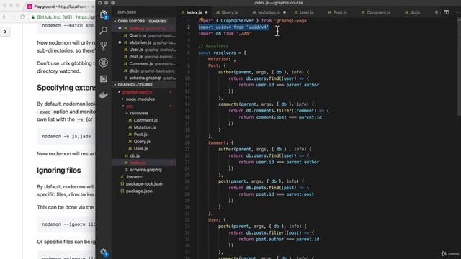The image size is (461, 259).
Task: Select the Playground tab in Chrome
Action: point(61,6)
